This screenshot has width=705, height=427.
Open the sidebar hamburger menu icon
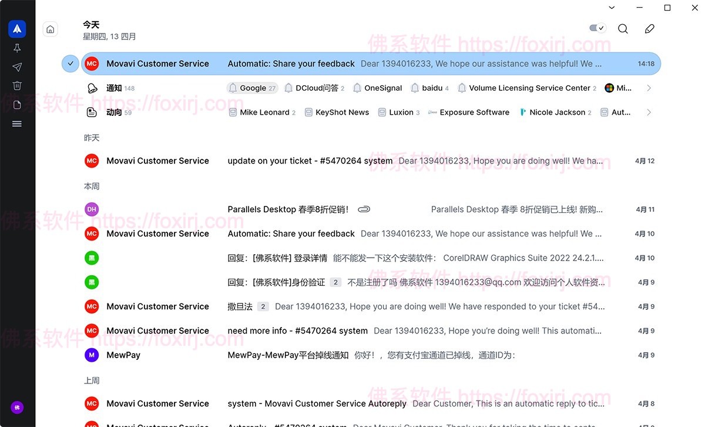click(x=16, y=124)
